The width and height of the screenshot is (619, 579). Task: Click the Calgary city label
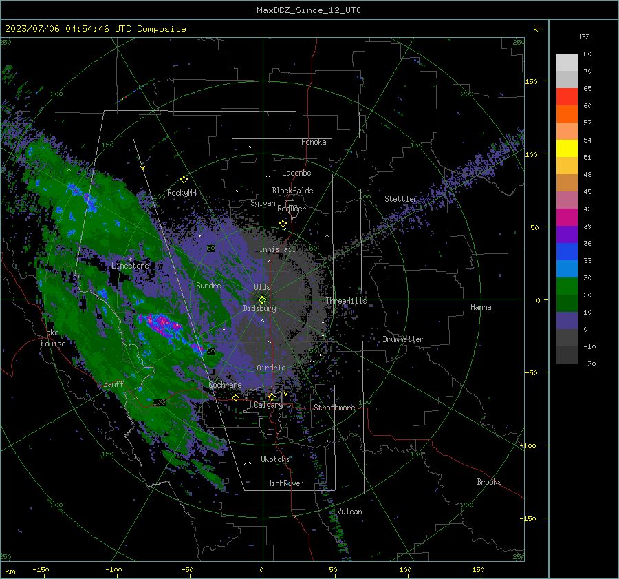point(268,405)
